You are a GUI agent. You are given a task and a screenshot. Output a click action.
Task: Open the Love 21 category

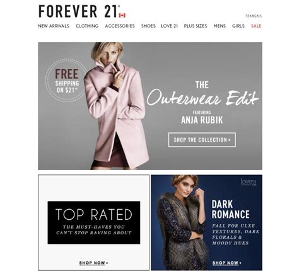click(x=169, y=26)
